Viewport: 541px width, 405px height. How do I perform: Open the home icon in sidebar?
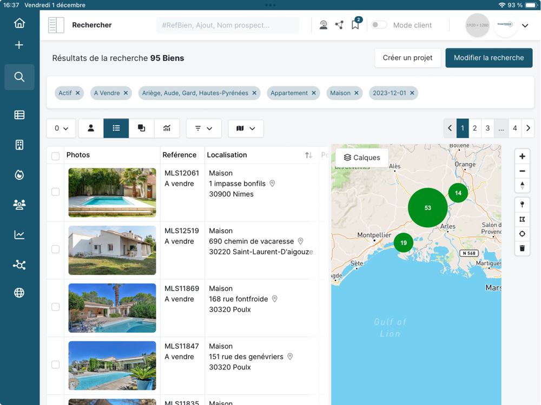[19, 23]
